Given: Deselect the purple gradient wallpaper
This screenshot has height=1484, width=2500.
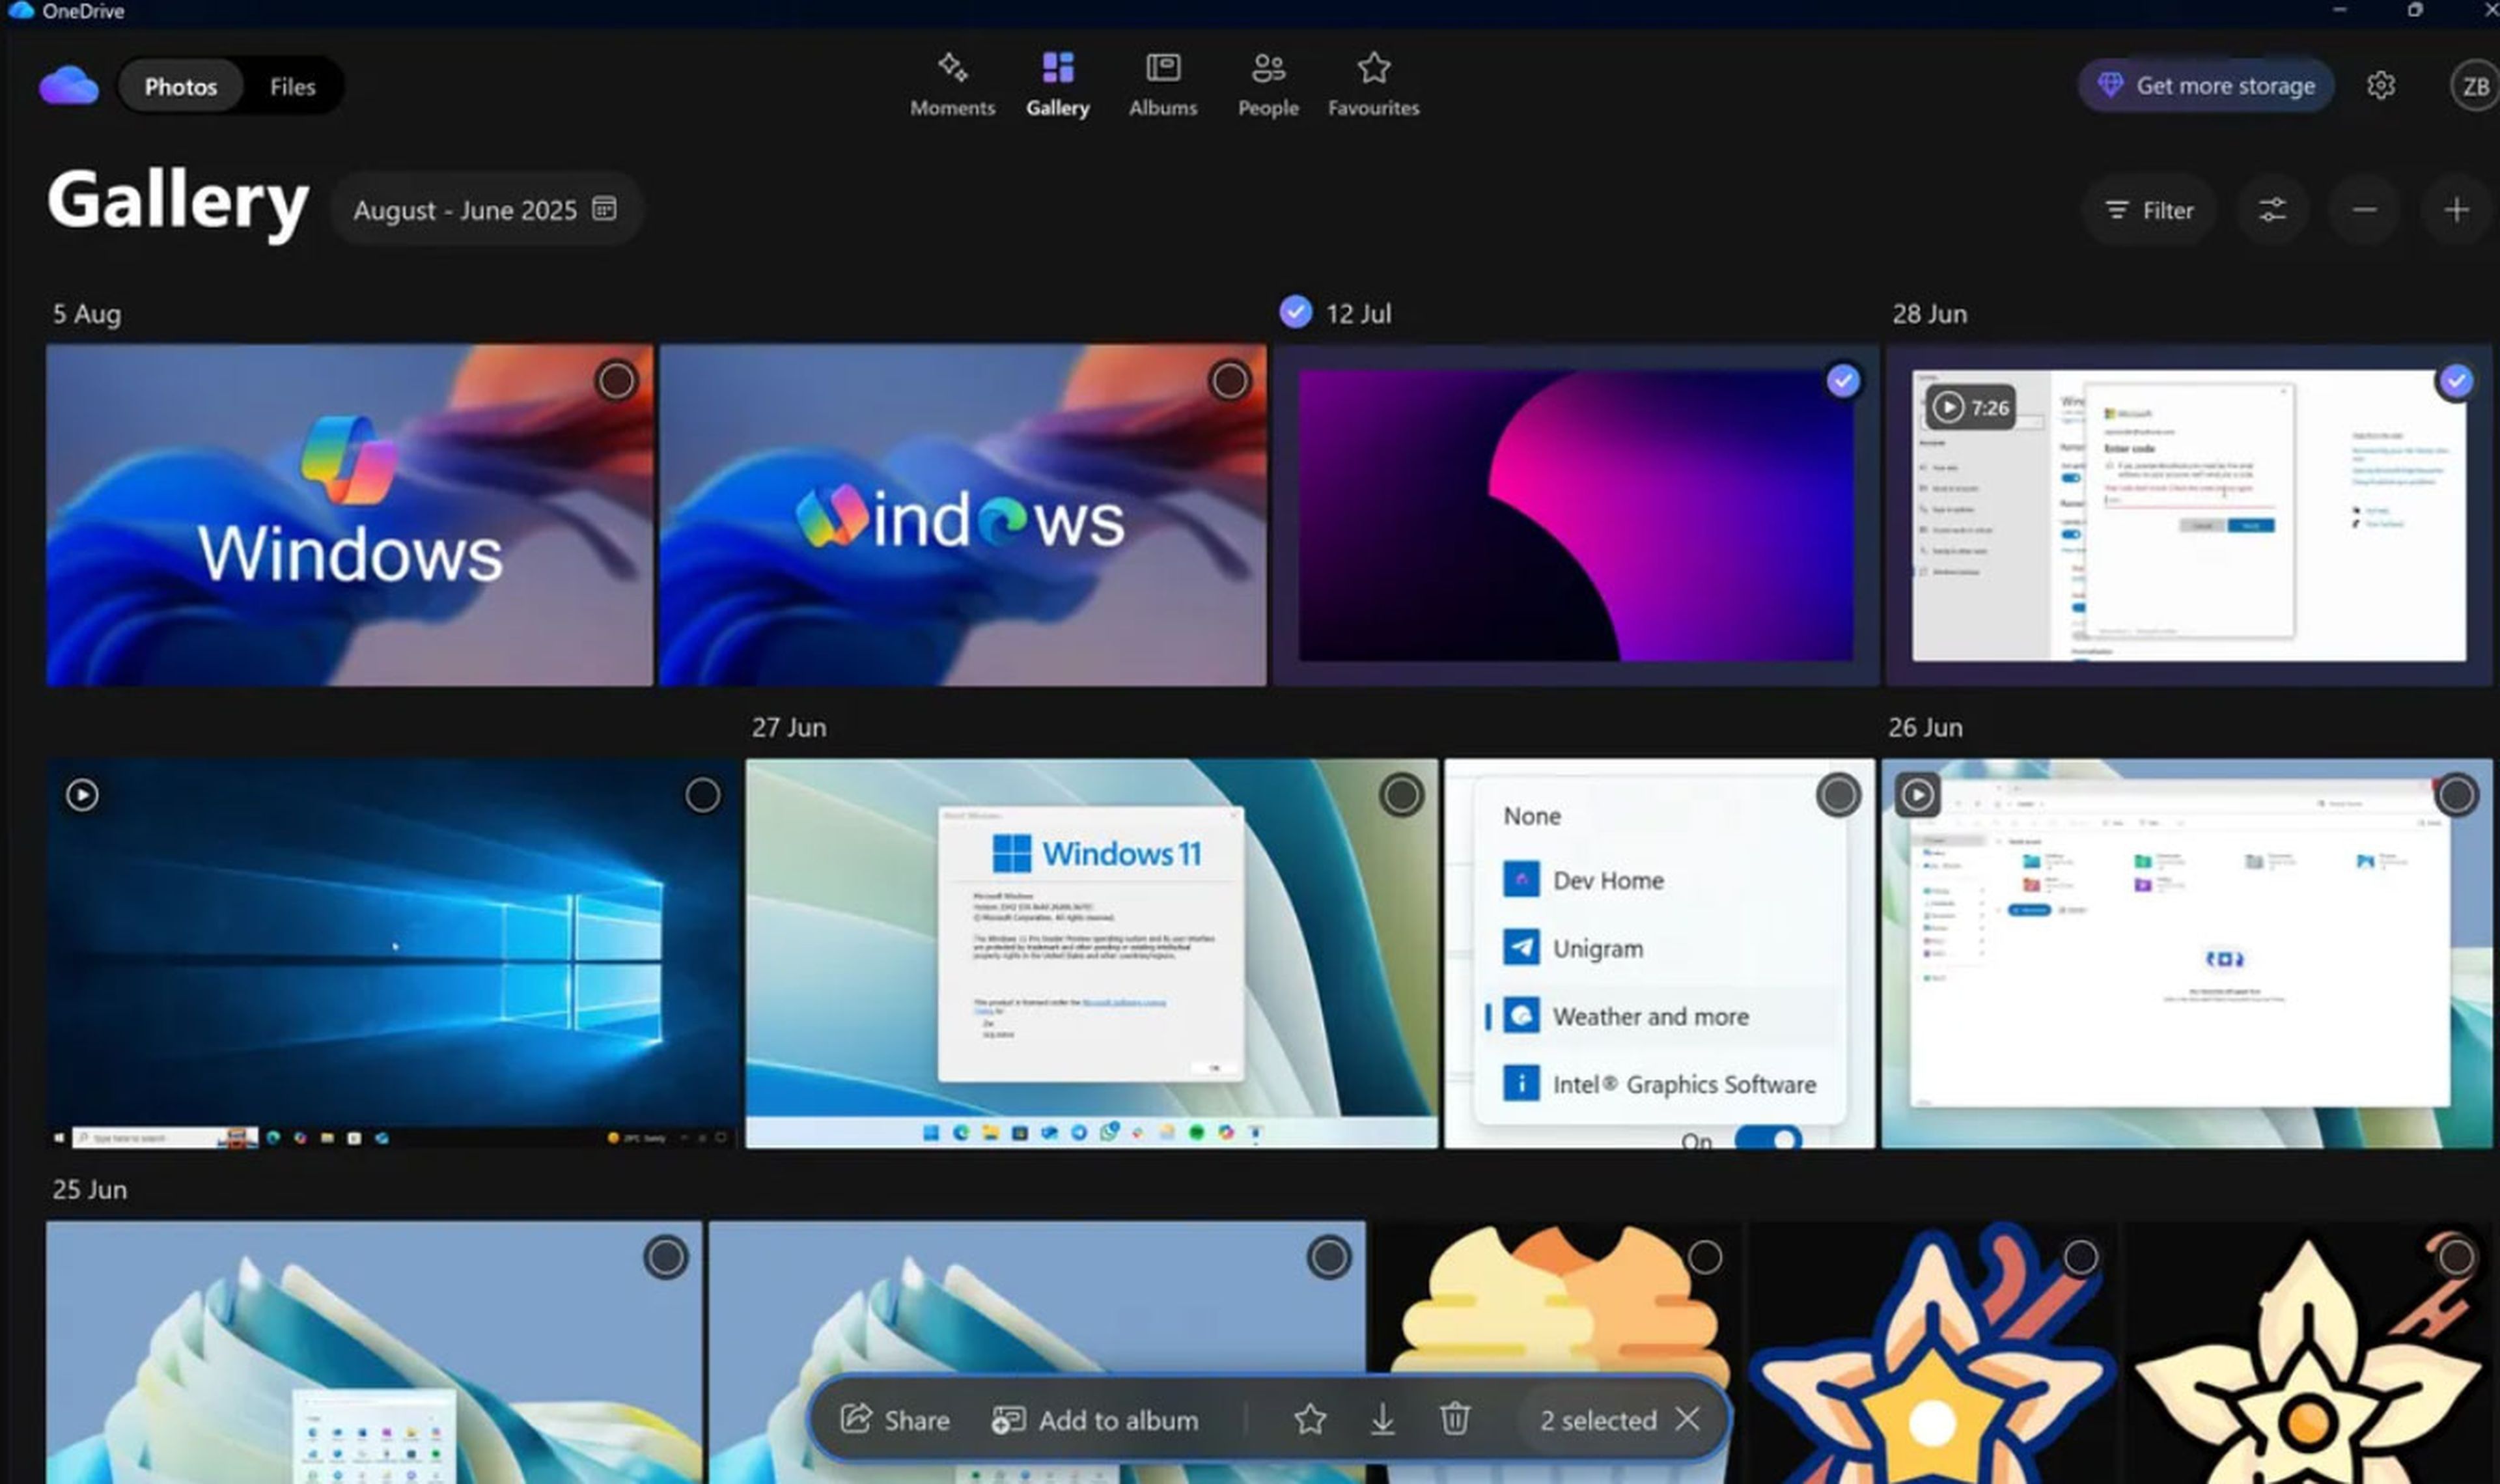Looking at the screenshot, I should [x=1842, y=380].
